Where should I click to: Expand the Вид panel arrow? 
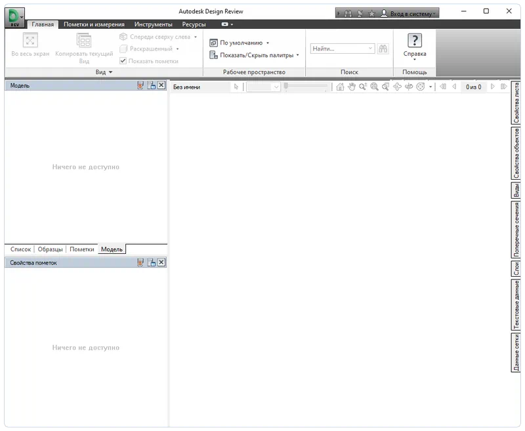(110, 72)
